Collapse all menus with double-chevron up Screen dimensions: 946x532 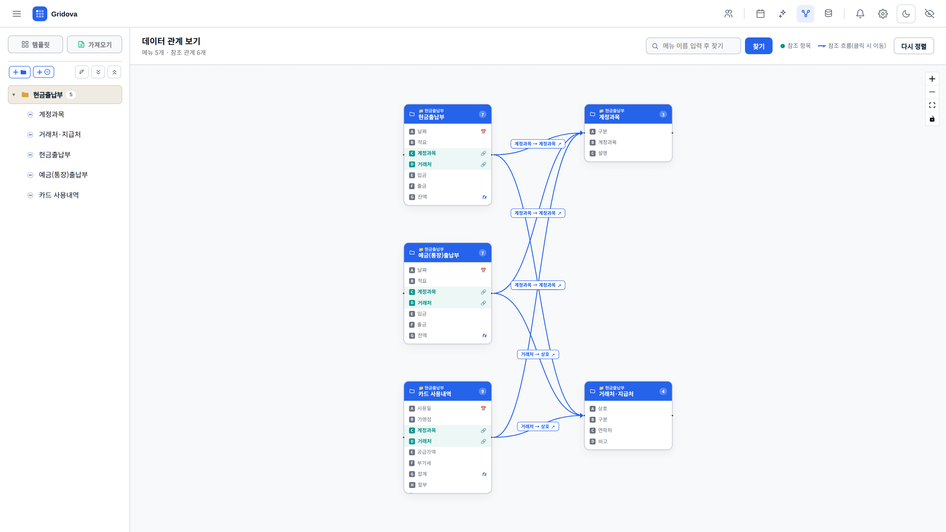115,72
